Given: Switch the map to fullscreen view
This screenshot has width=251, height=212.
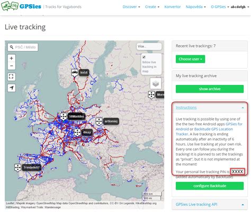Looking at the screenshot, I should point(11,77).
